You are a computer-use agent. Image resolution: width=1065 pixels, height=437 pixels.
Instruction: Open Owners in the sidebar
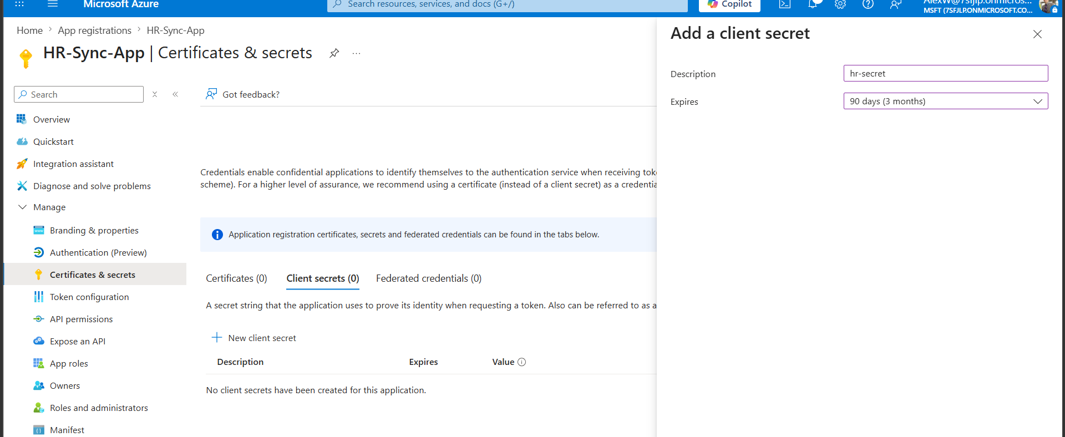pyautogui.click(x=65, y=385)
